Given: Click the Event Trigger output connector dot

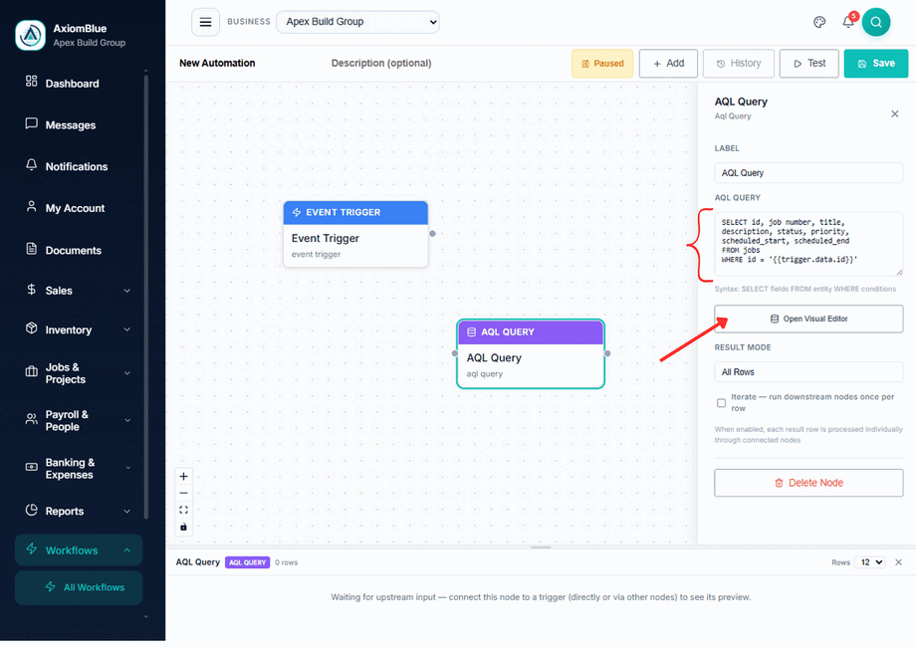Looking at the screenshot, I should tap(432, 234).
